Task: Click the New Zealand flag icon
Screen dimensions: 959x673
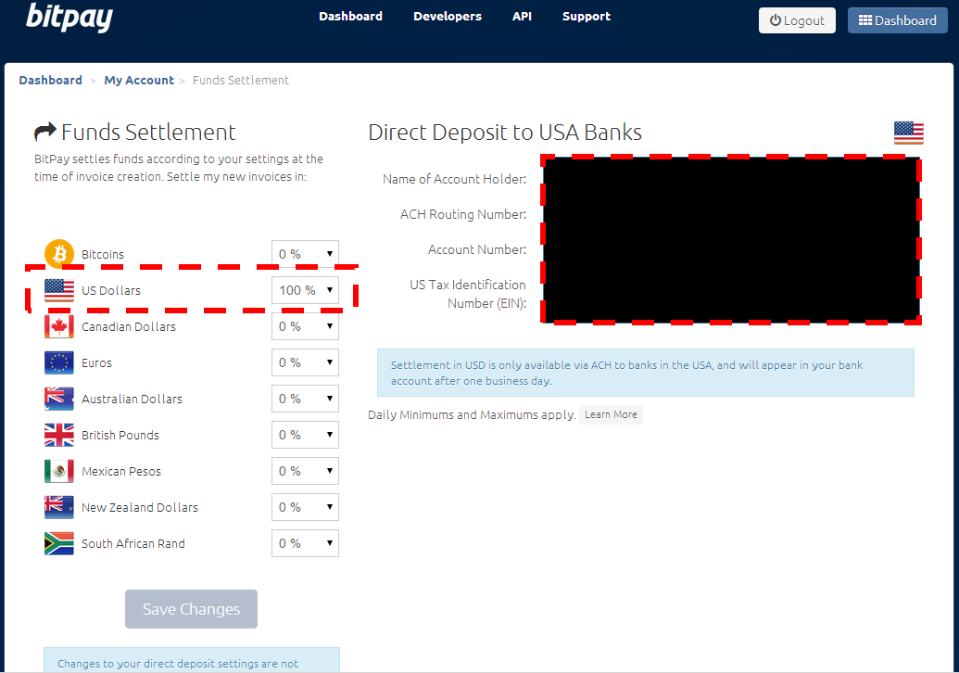Action: point(59,506)
